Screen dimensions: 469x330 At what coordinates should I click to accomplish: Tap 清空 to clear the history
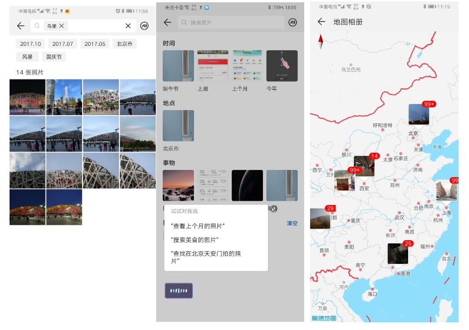292,223
